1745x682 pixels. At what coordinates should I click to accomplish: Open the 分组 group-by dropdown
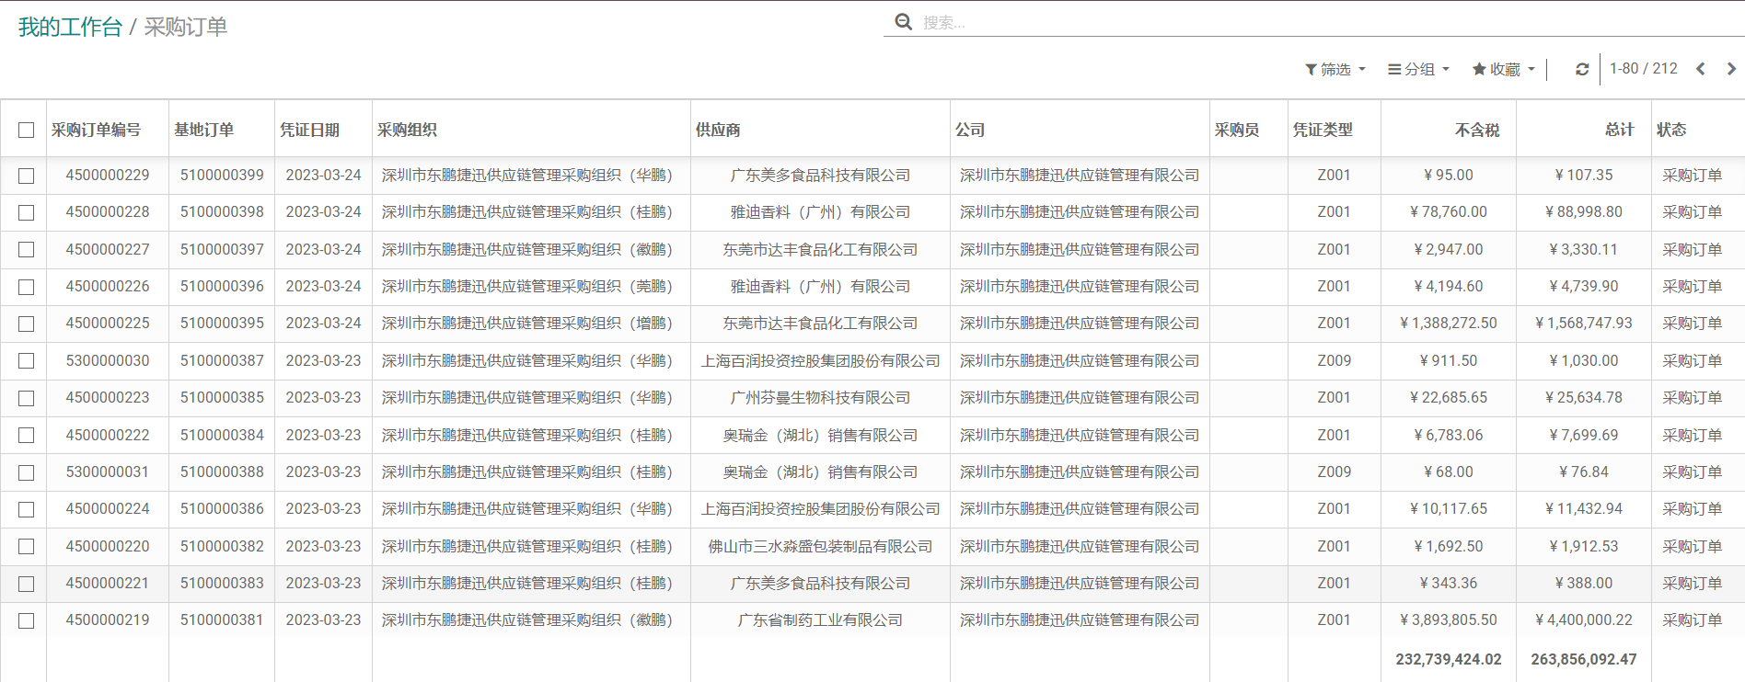click(x=1418, y=69)
